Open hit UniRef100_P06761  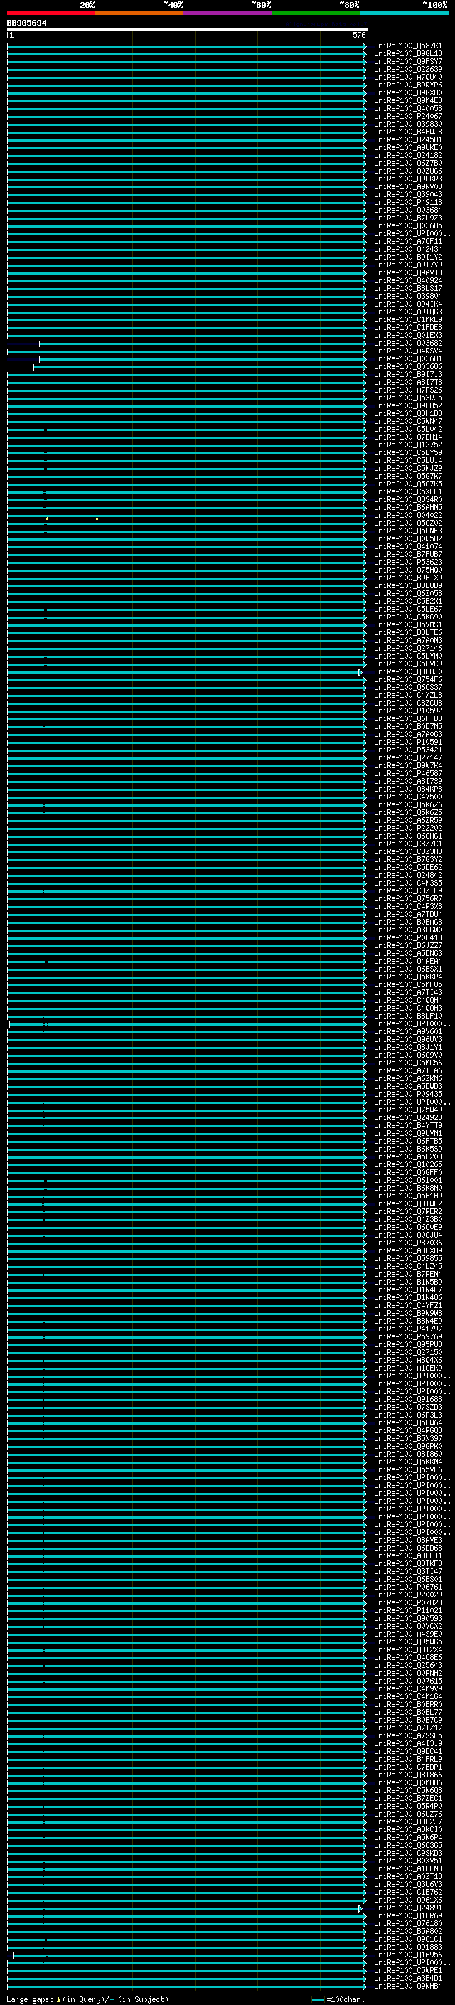pyautogui.click(x=408, y=1587)
